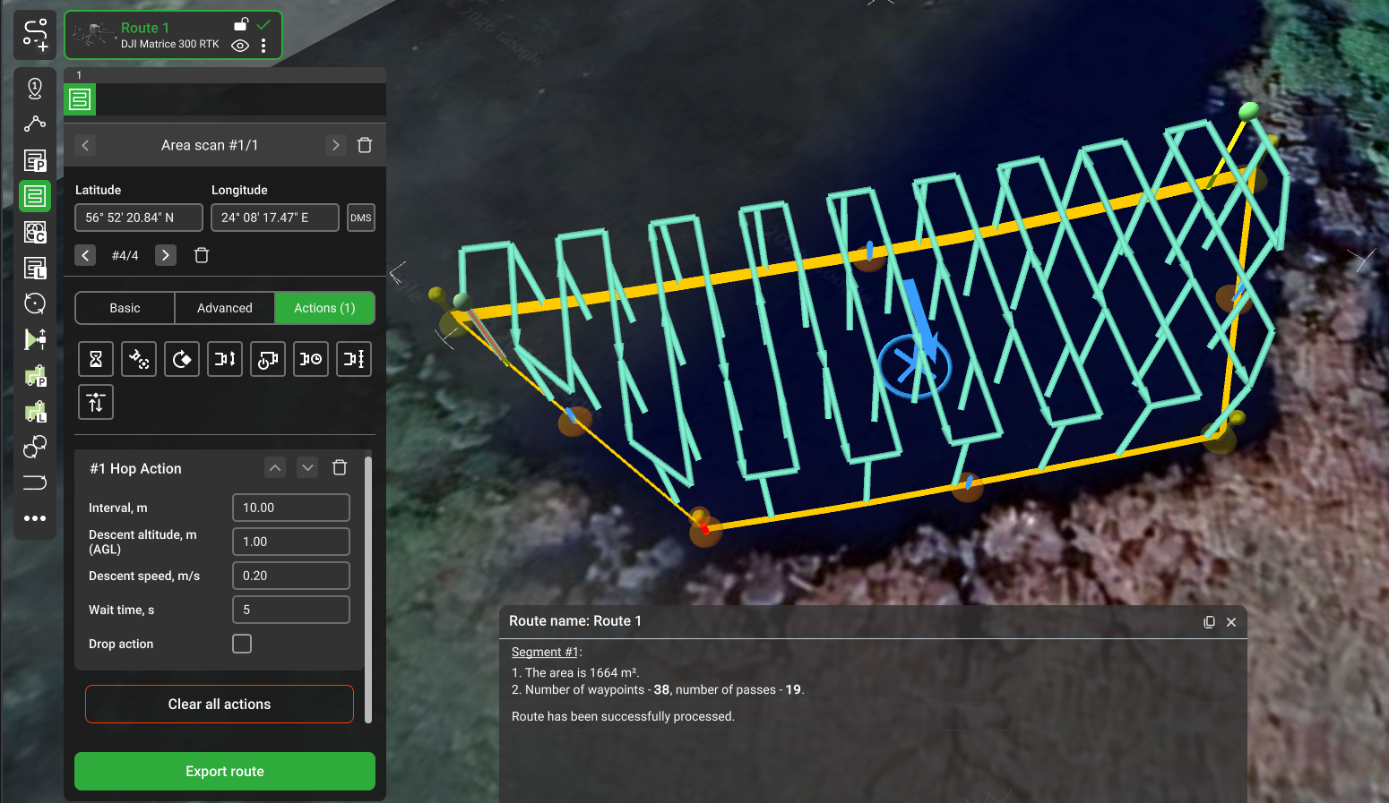Open the Segment #1 link in the log
The image size is (1389, 803).
coord(545,653)
